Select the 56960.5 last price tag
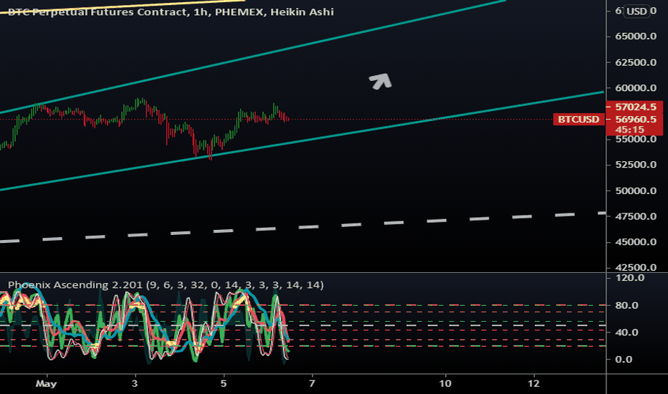 [x=634, y=119]
